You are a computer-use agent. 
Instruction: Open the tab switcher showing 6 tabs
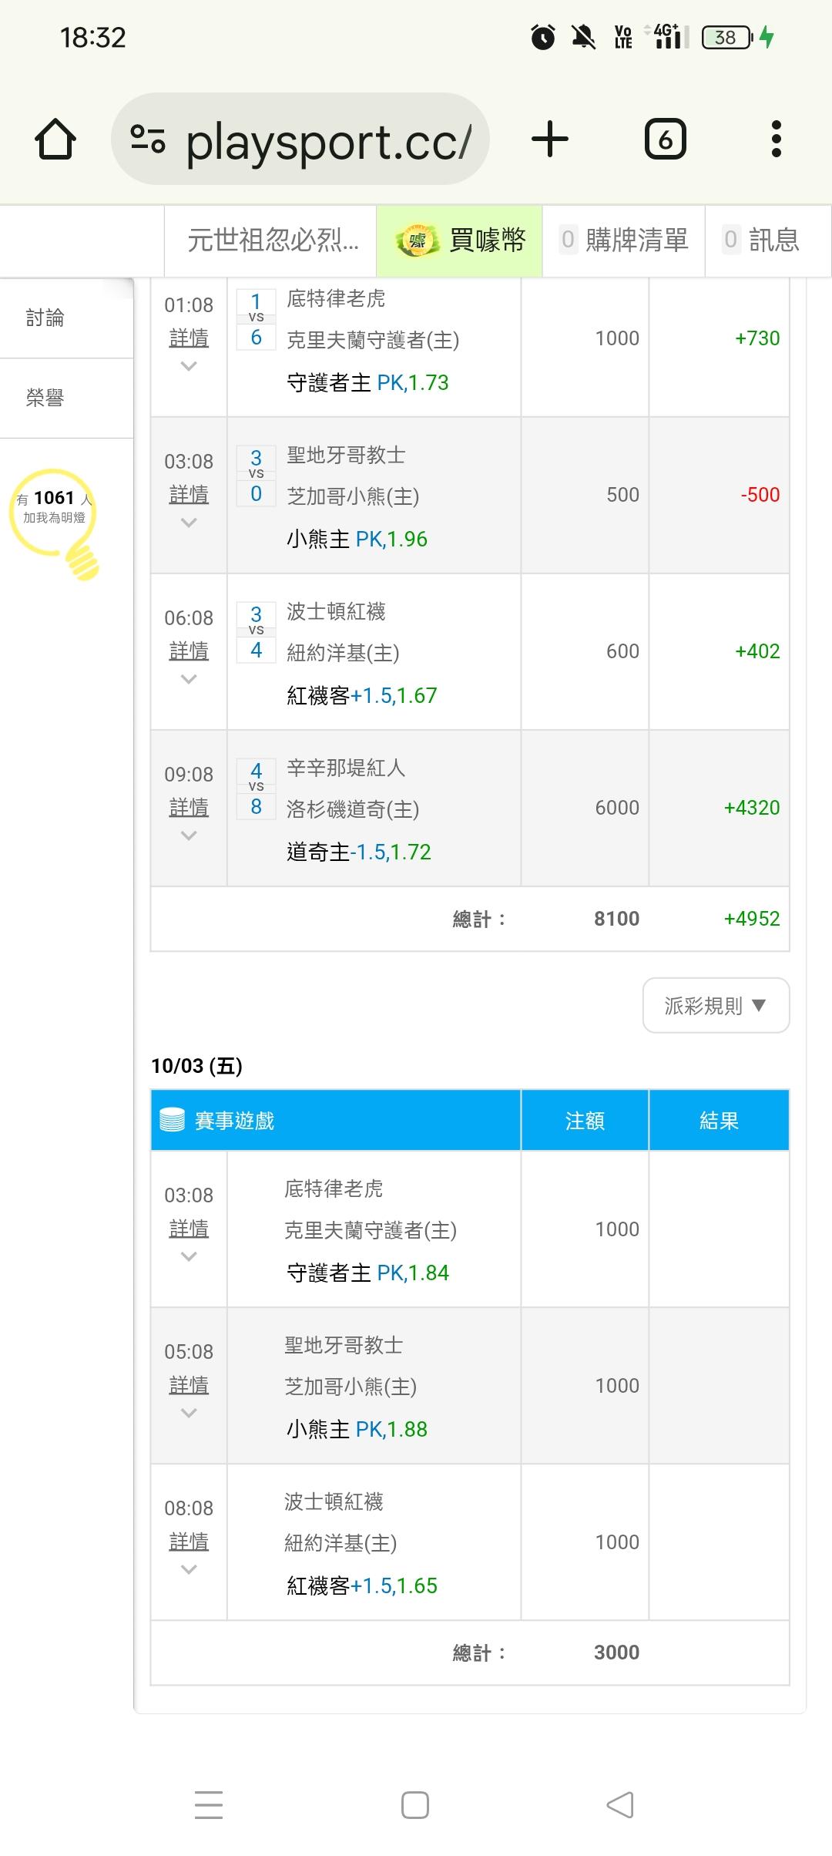point(665,140)
